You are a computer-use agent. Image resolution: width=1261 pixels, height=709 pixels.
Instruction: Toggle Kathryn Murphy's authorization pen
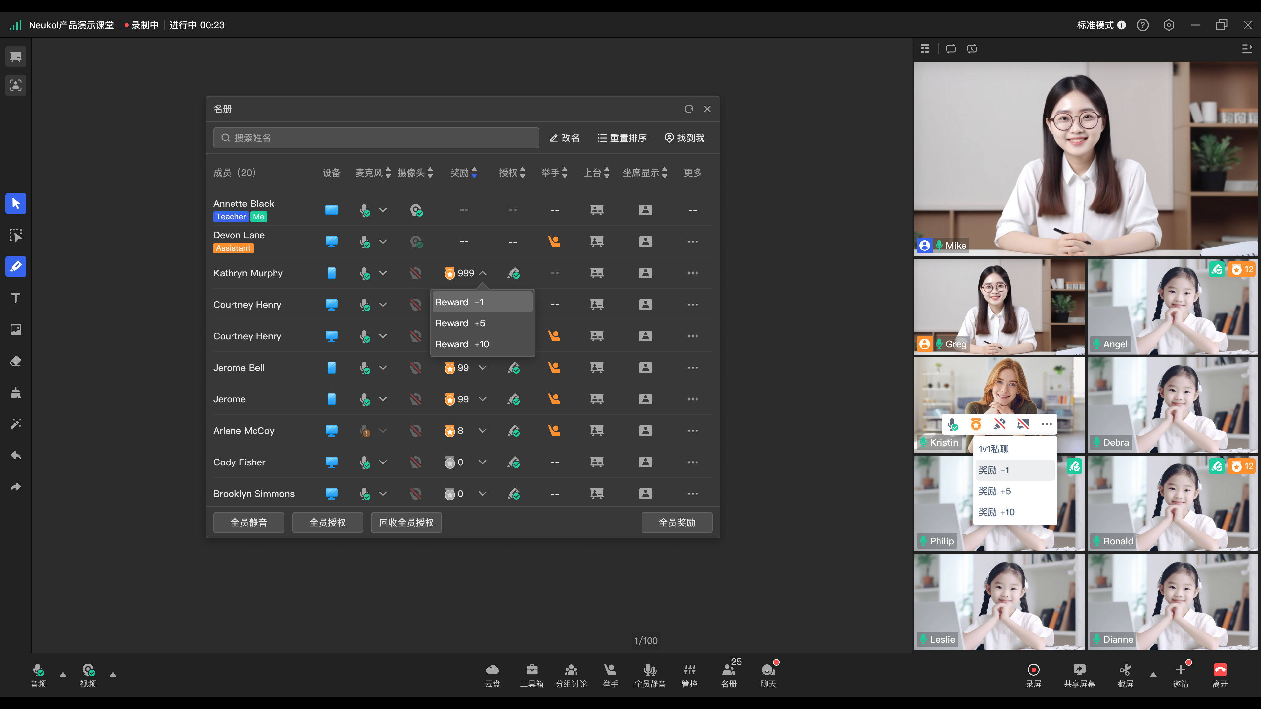click(513, 273)
